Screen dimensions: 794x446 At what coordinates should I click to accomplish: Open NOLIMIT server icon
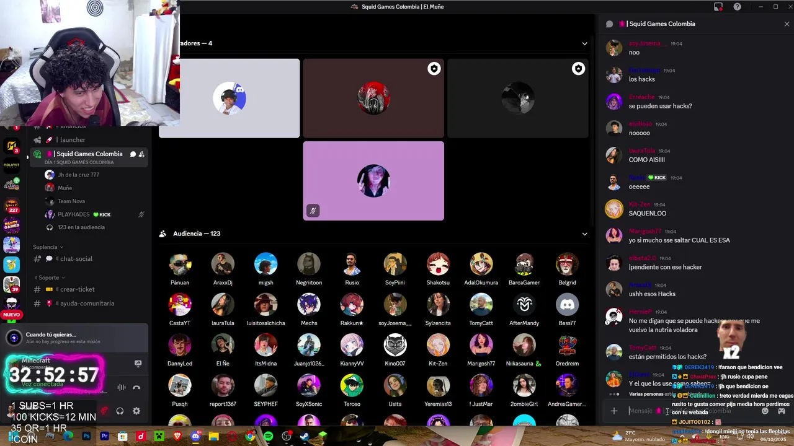coord(12,166)
